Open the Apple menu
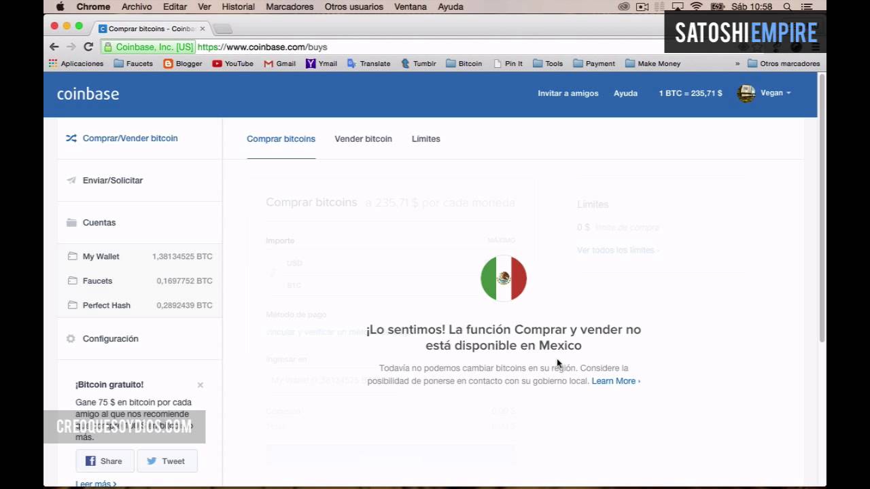Viewport: 870px width, 489px height. [x=60, y=7]
